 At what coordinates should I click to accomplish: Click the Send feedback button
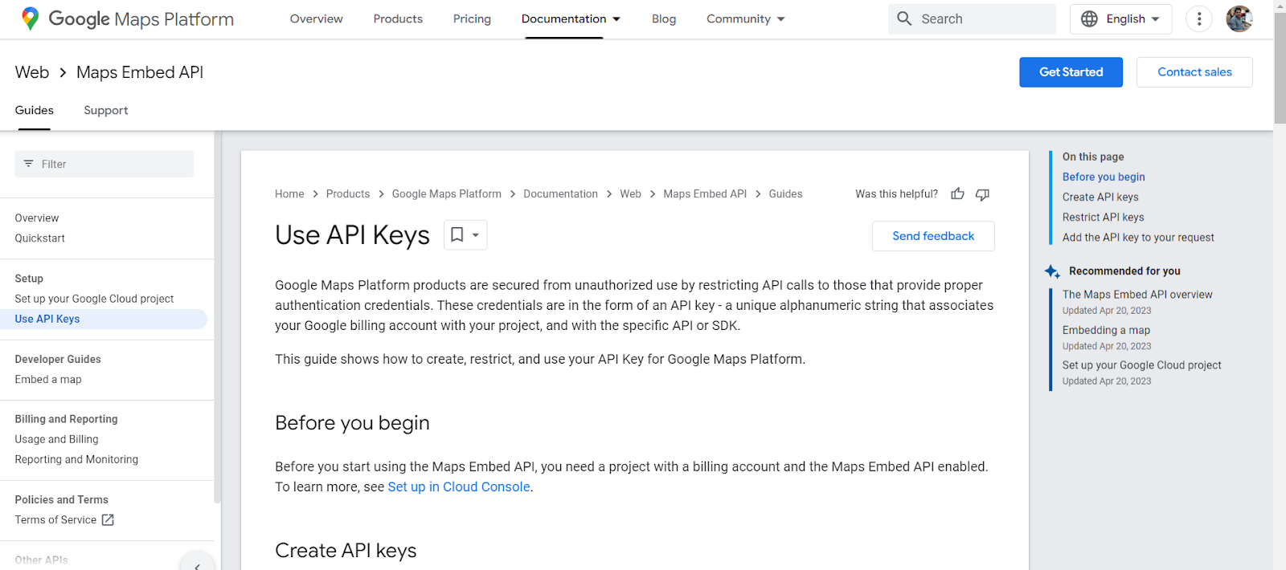(933, 236)
